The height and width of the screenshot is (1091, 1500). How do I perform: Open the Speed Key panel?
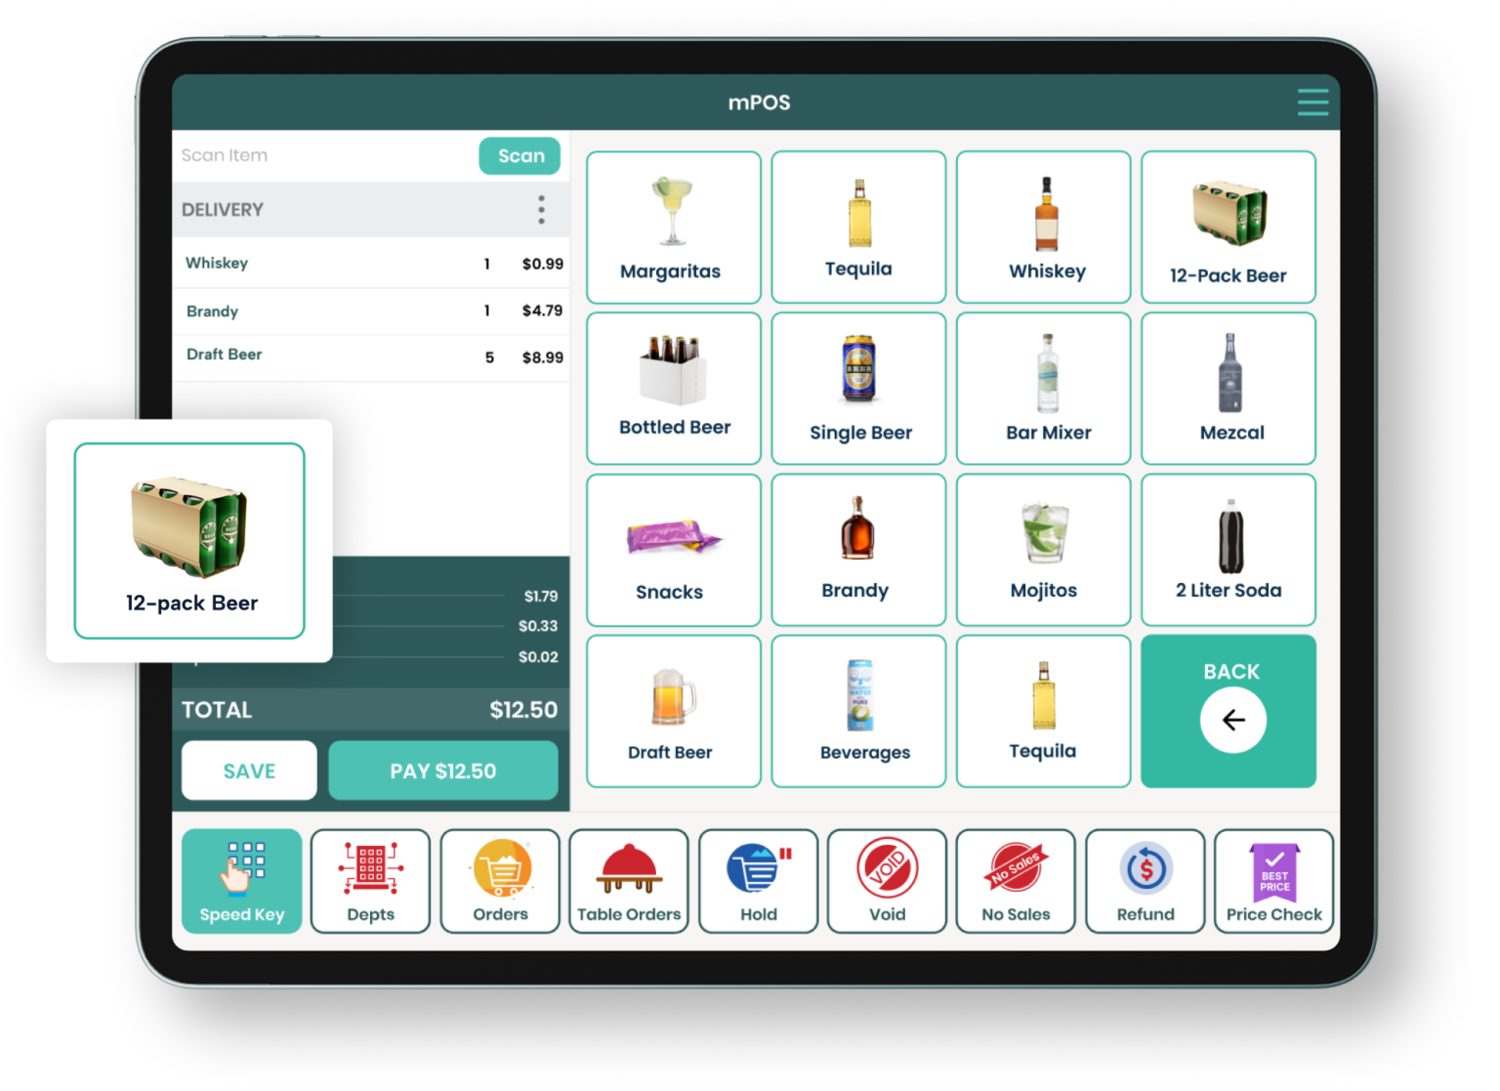coord(241,881)
